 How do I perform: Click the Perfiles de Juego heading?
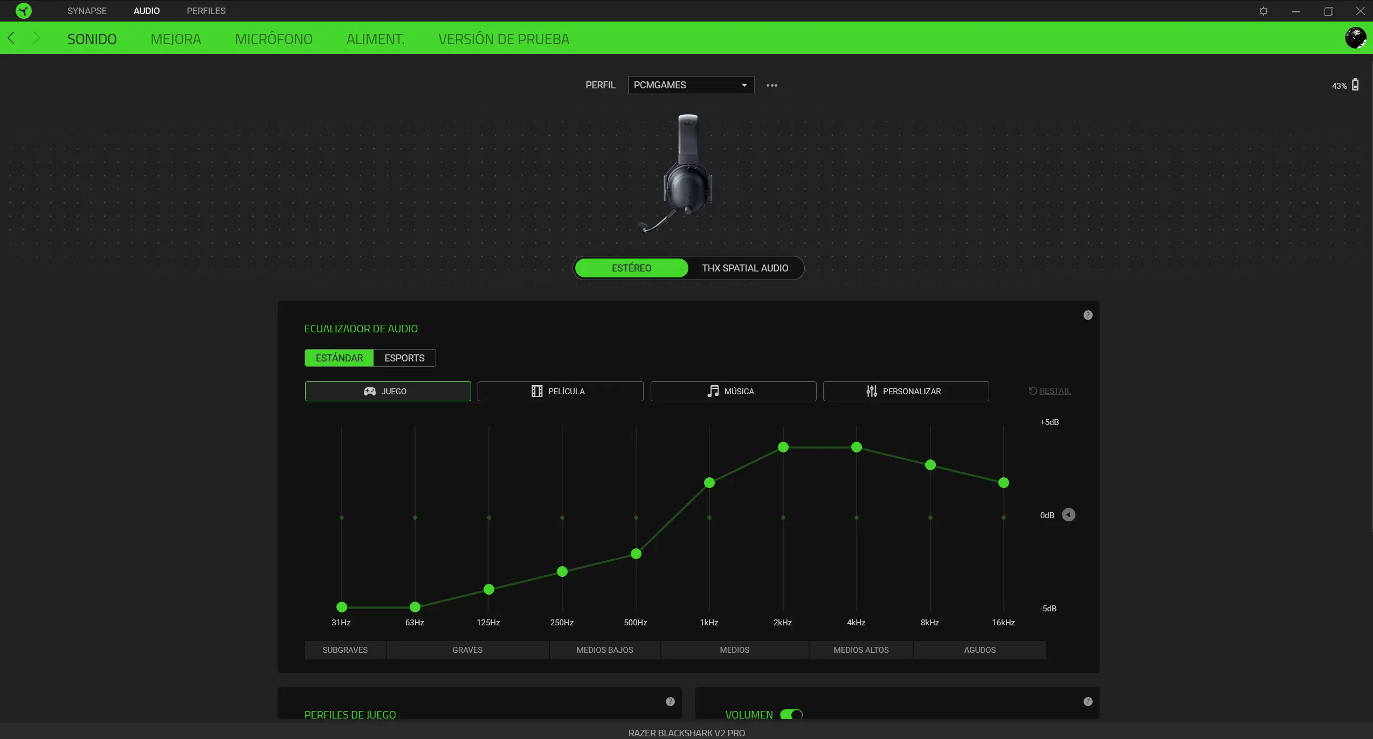pos(350,715)
